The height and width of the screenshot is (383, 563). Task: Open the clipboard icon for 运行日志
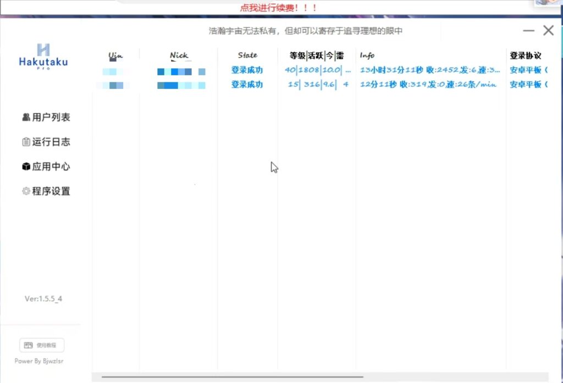click(26, 141)
